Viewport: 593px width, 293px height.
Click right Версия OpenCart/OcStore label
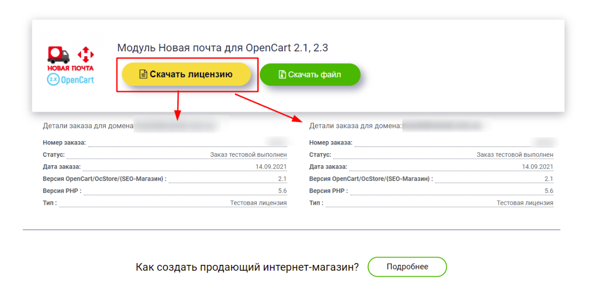(x=371, y=179)
